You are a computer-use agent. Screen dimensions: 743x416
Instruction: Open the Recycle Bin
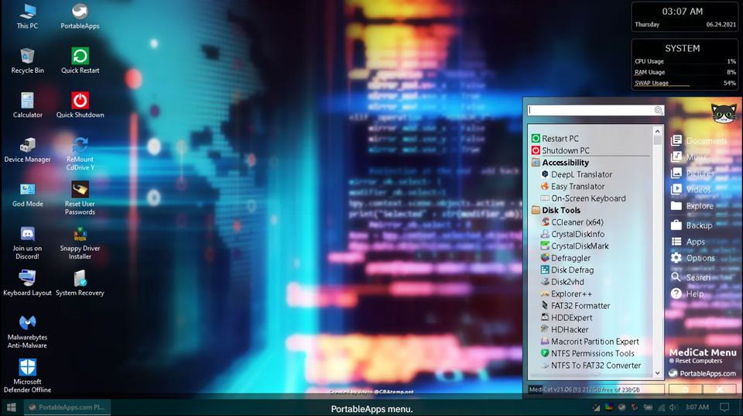coord(28,60)
